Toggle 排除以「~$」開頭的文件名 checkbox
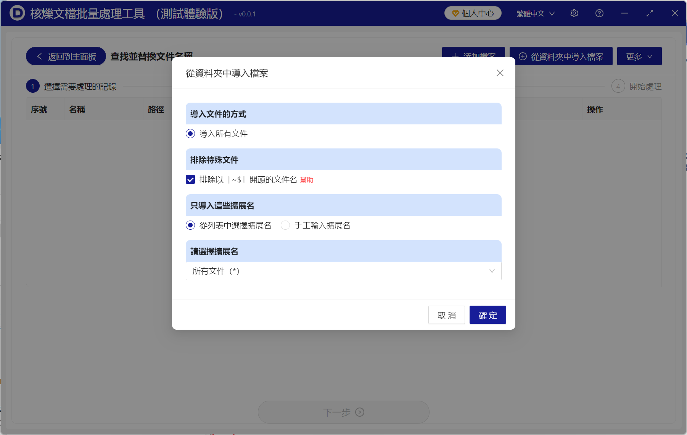Viewport: 687px width, 435px height. [190, 179]
